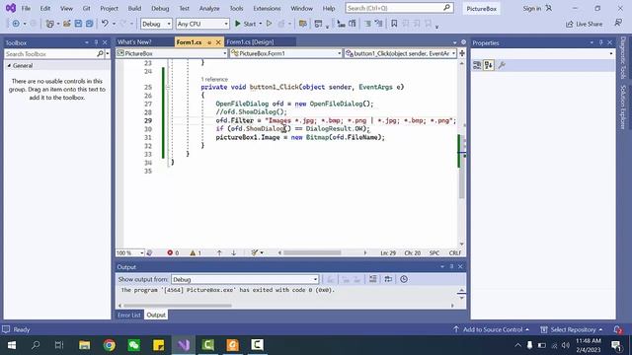Click the navigate backward arrow icon

point(16,24)
